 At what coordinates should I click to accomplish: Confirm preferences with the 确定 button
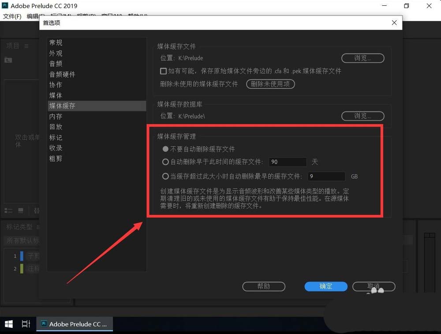[325, 286]
